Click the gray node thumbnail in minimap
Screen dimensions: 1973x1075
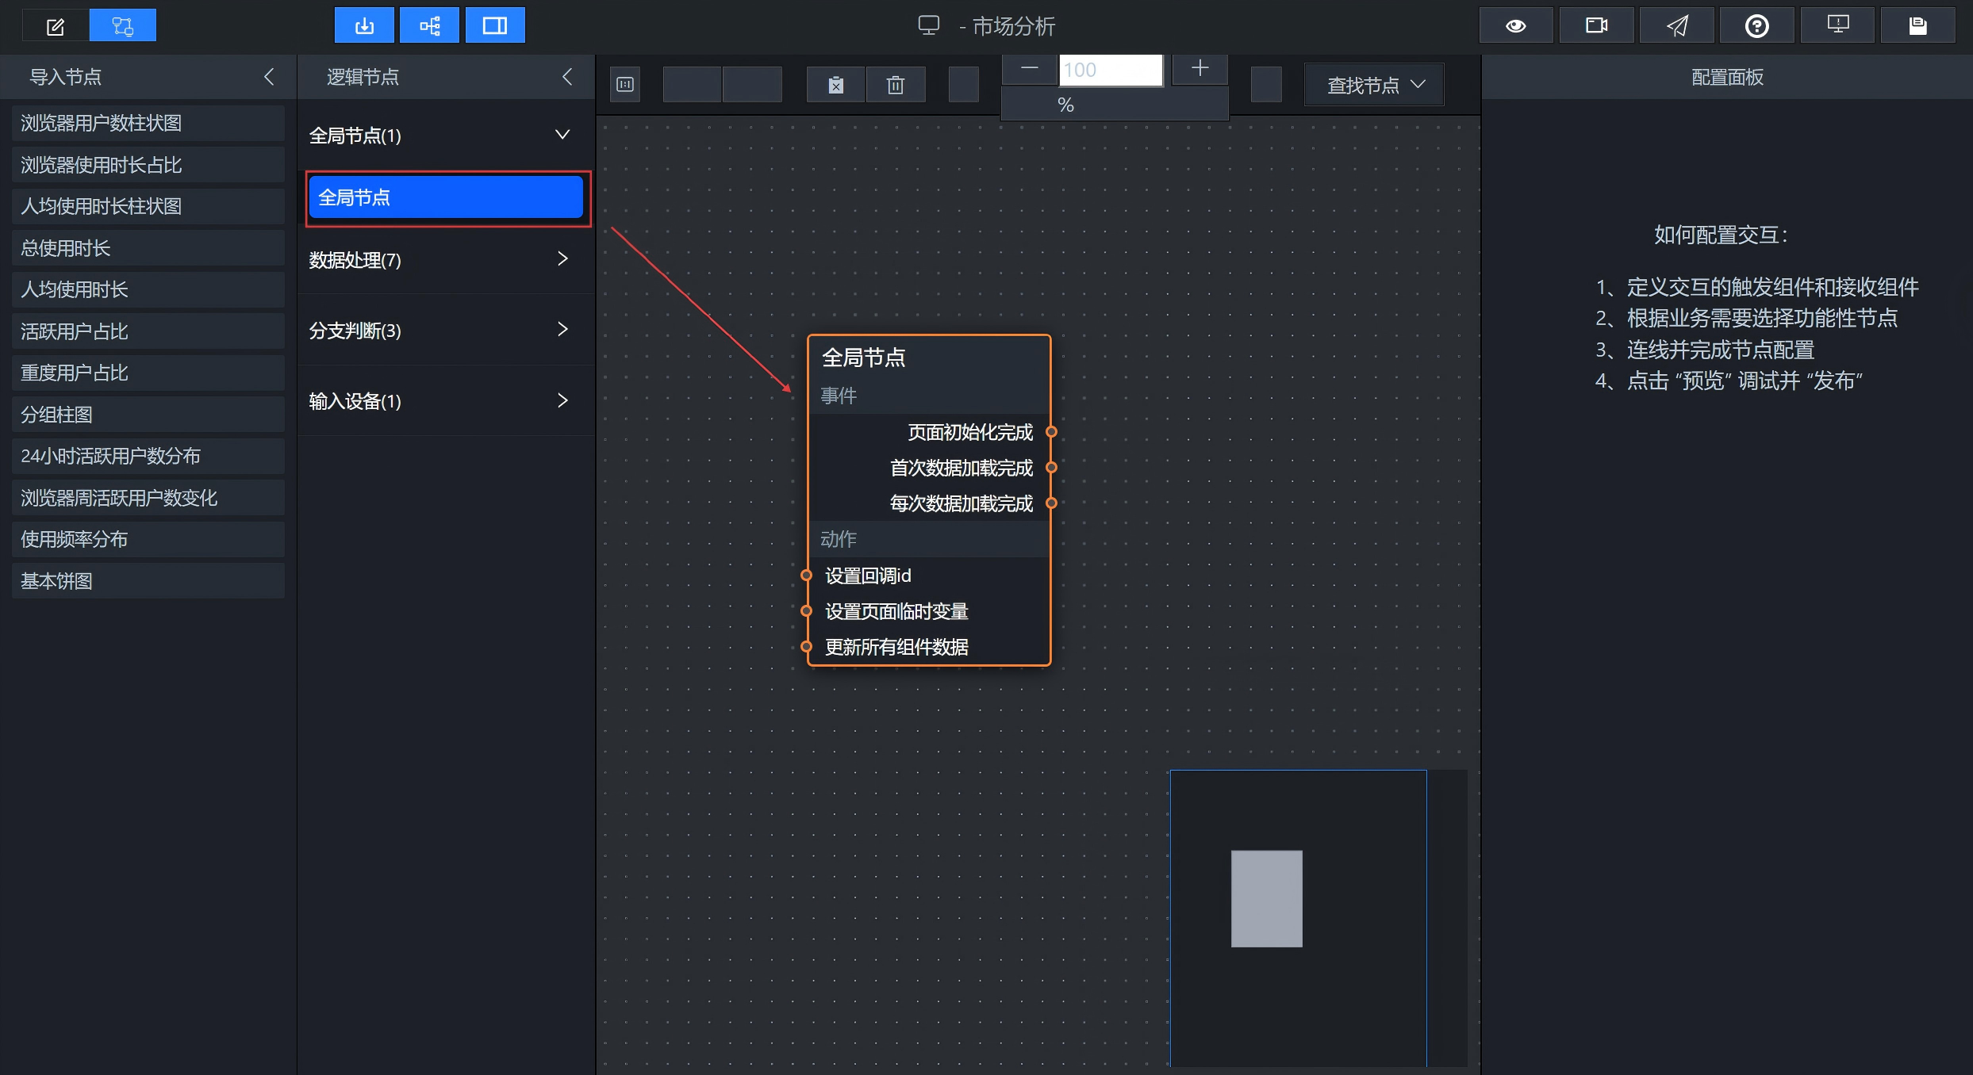pos(1266,898)
